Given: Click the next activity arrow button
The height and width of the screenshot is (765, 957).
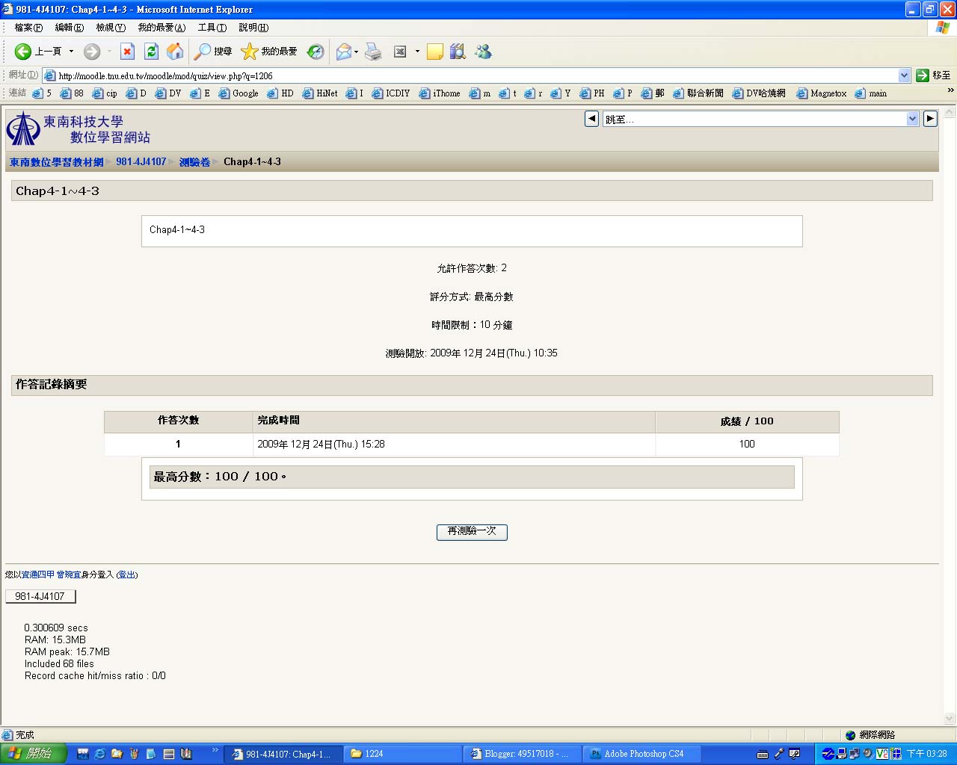Looking at the screenshot, I should pyautogui.click(x=930, y=119).
